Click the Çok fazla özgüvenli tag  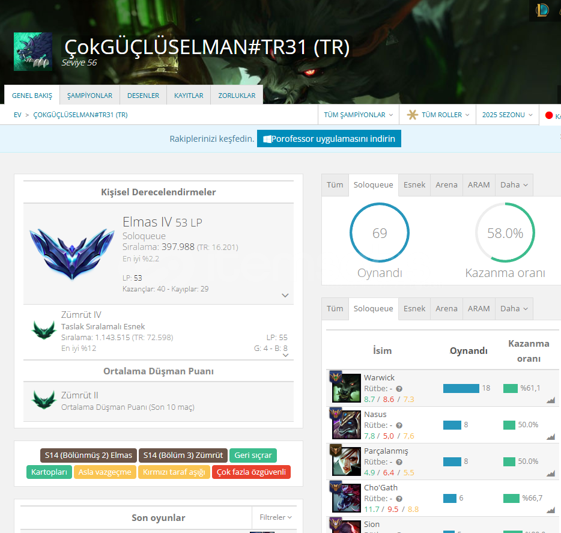pyautogui.click(x=251, y=472)
